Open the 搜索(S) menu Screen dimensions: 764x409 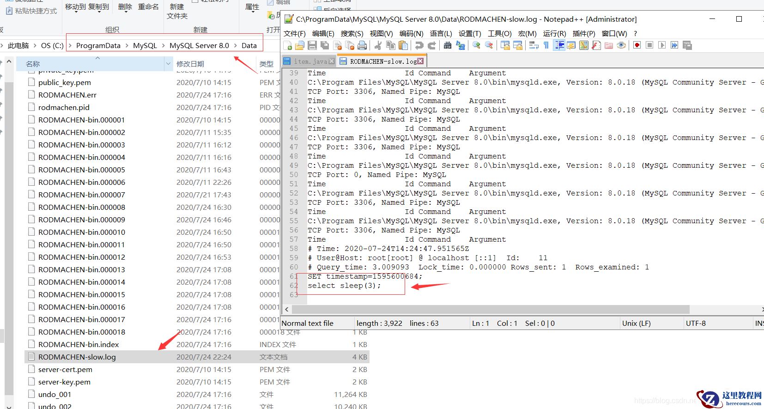[x=352, y=33]
